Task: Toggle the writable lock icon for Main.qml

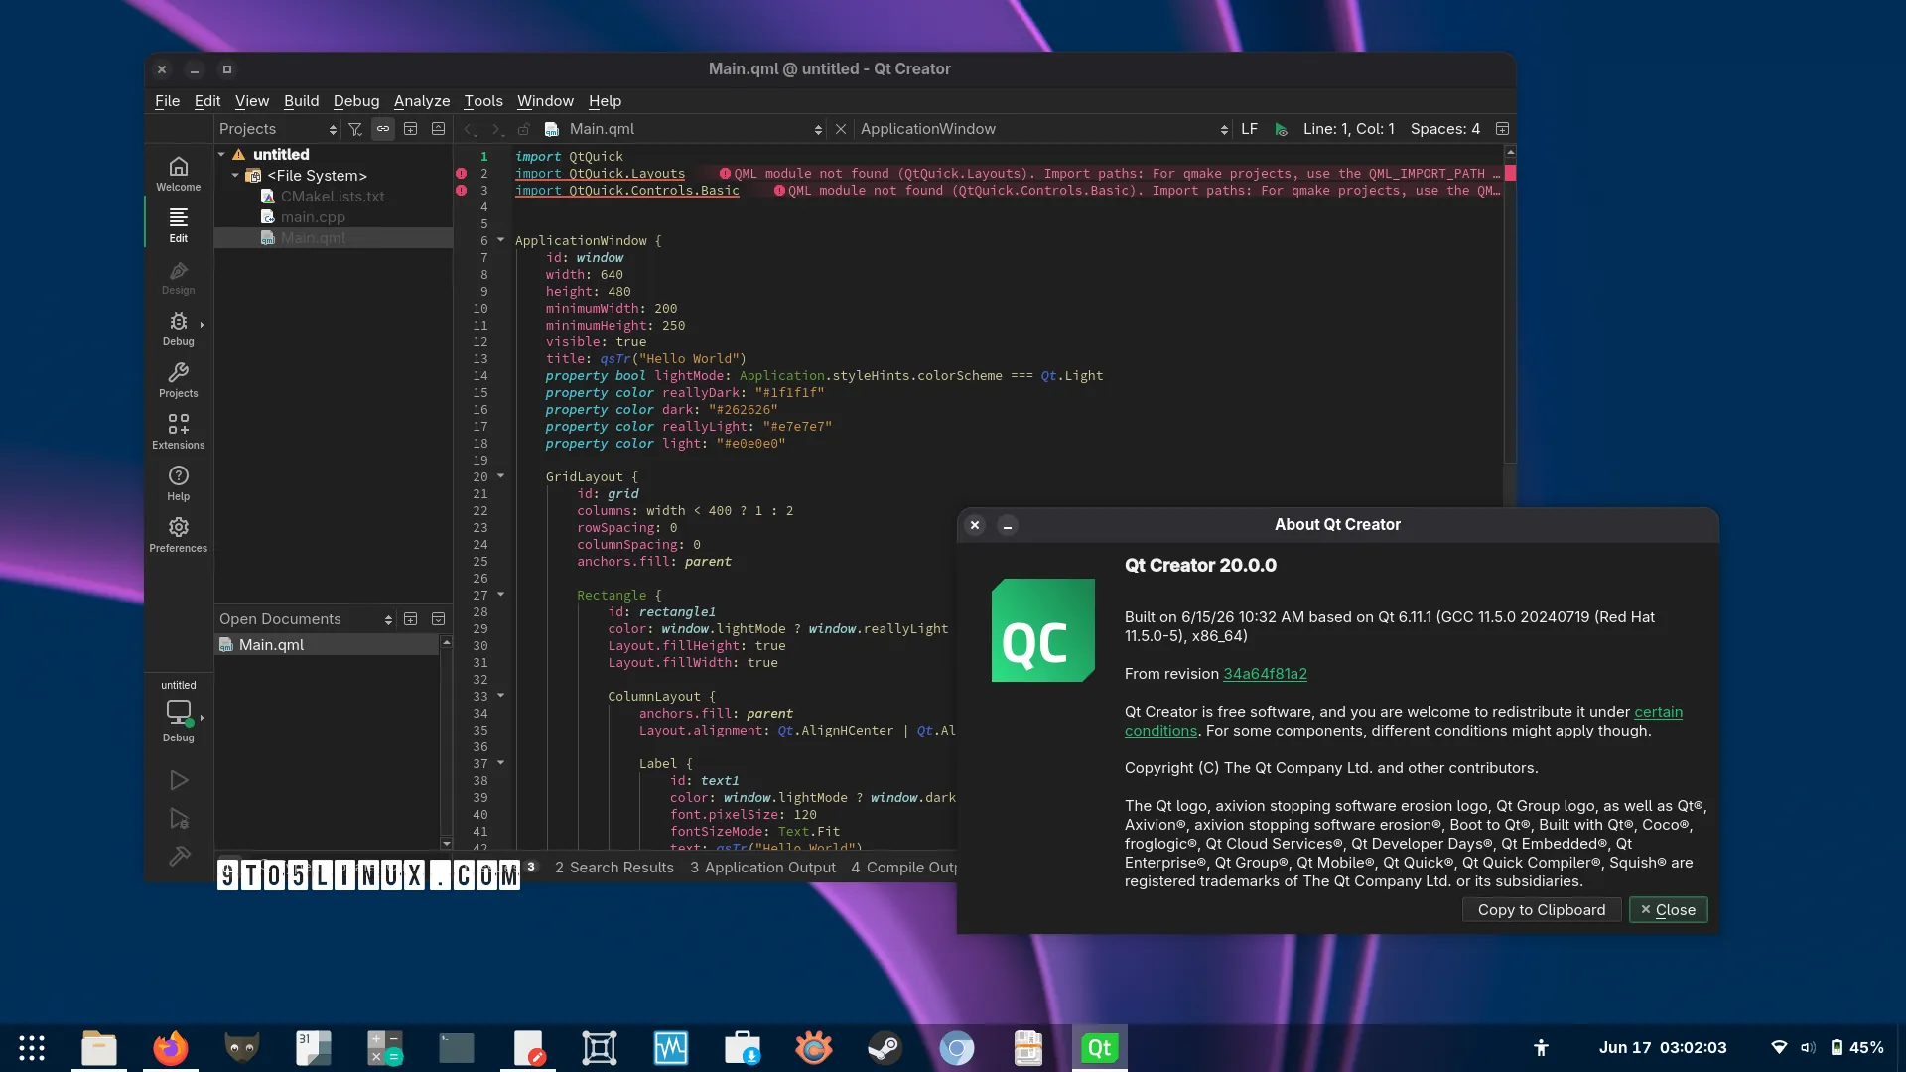Action: coord(524,129)
